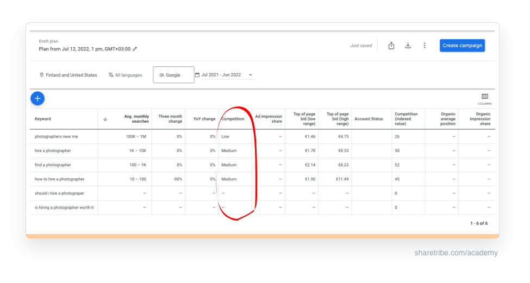Select keyword should i hire a photograper
This screenshot has height=283, width=530.
(x=59, y=193)
